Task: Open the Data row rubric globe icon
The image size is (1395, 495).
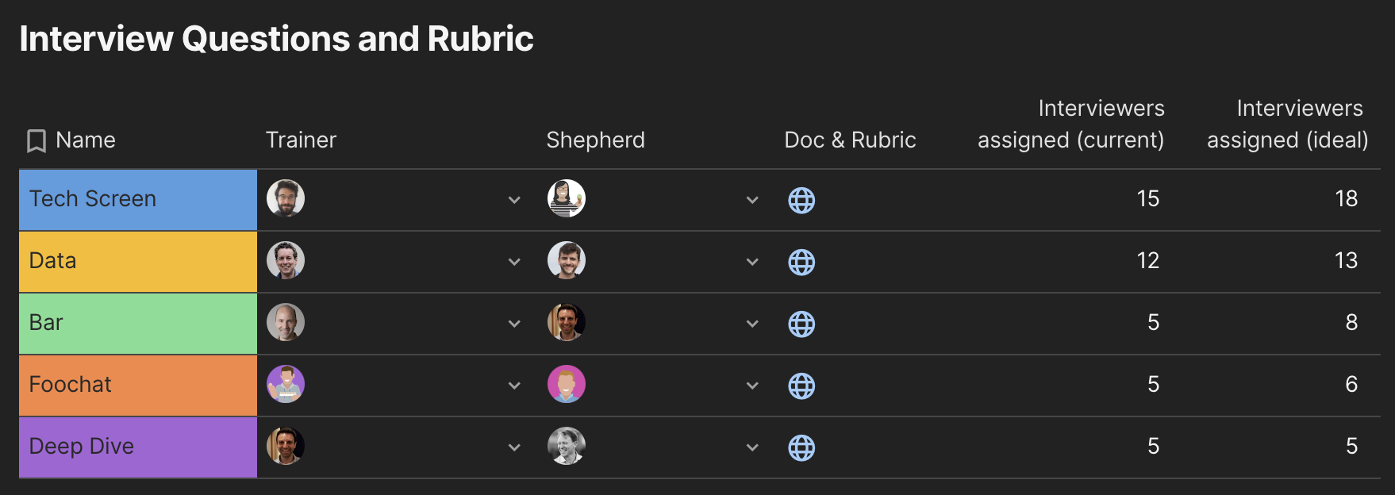Action: coord(801,262)
